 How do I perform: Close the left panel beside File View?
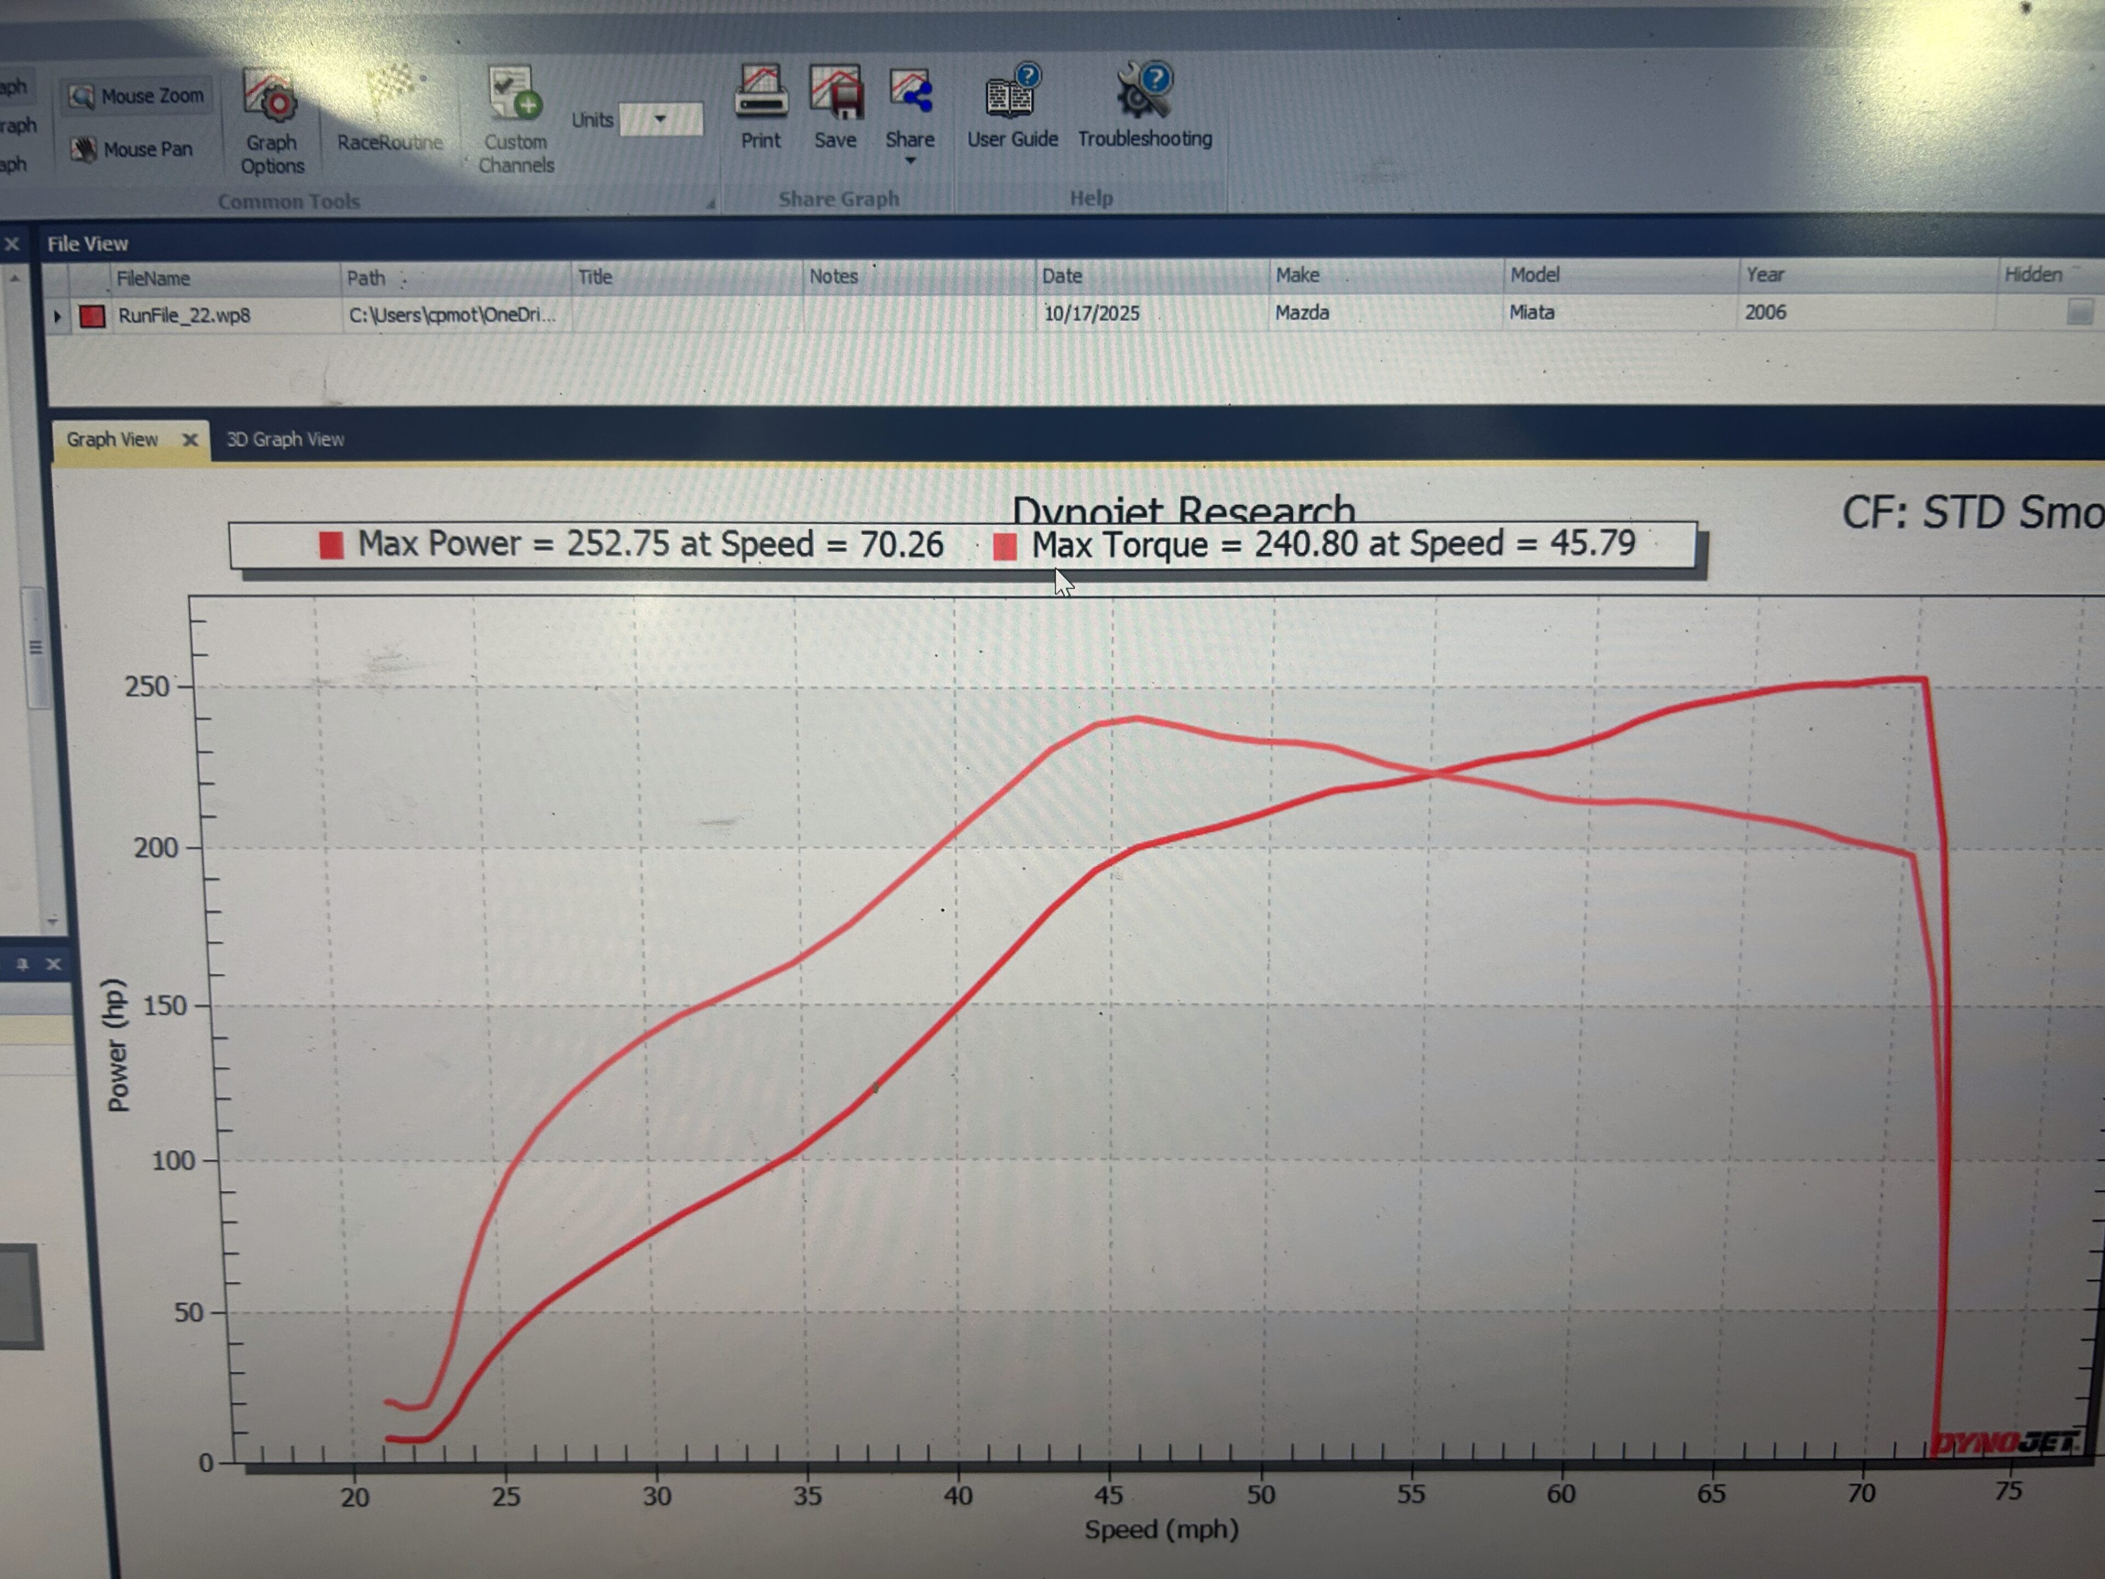(x=13, y=245)
